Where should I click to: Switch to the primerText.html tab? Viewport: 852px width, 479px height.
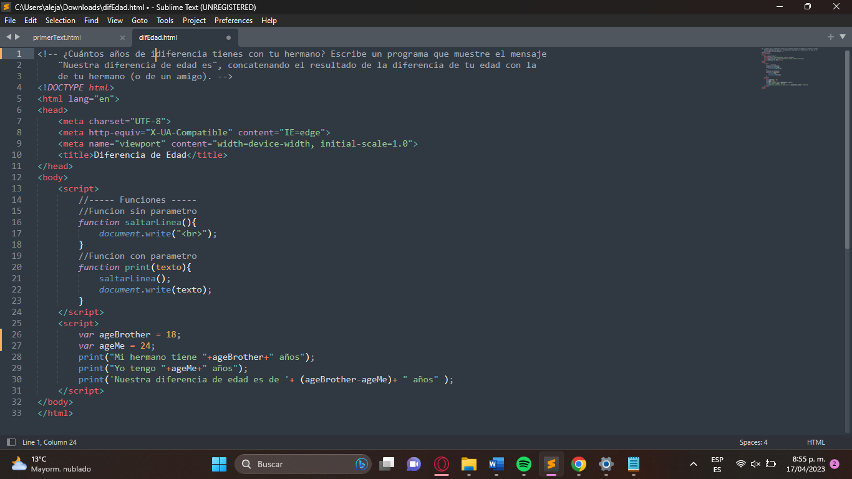57,37
